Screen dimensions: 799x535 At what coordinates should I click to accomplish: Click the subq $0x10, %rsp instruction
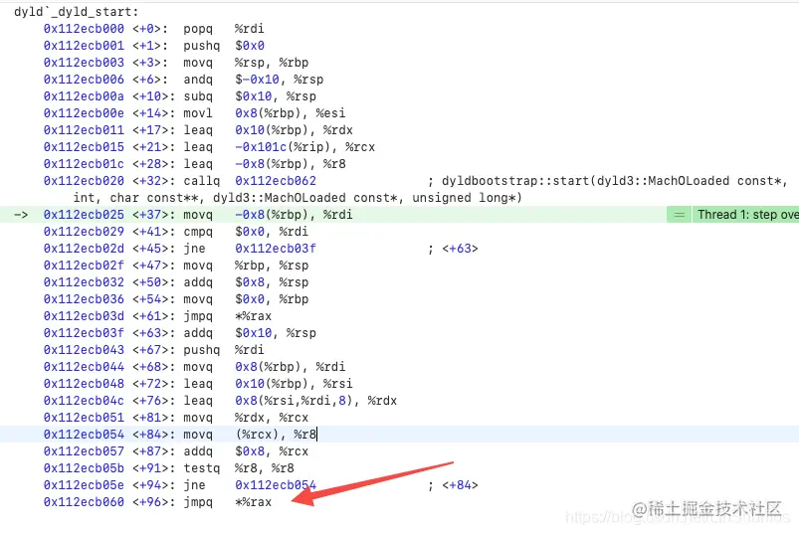250,96
